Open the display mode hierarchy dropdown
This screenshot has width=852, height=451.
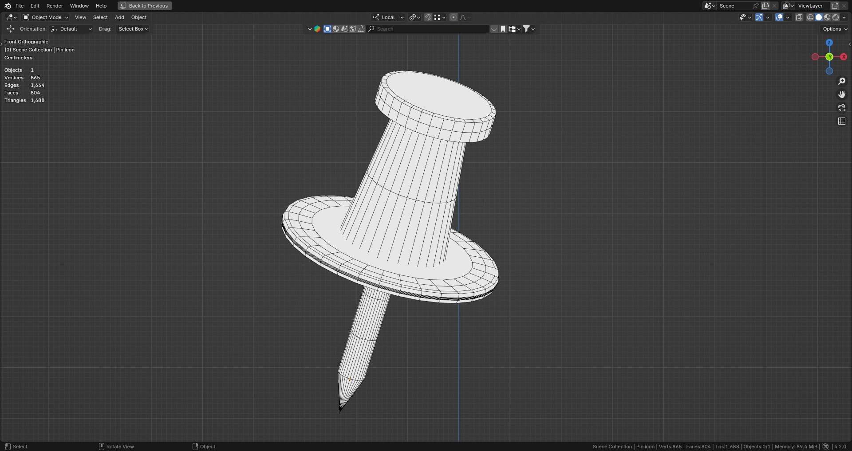click(514, 29)
